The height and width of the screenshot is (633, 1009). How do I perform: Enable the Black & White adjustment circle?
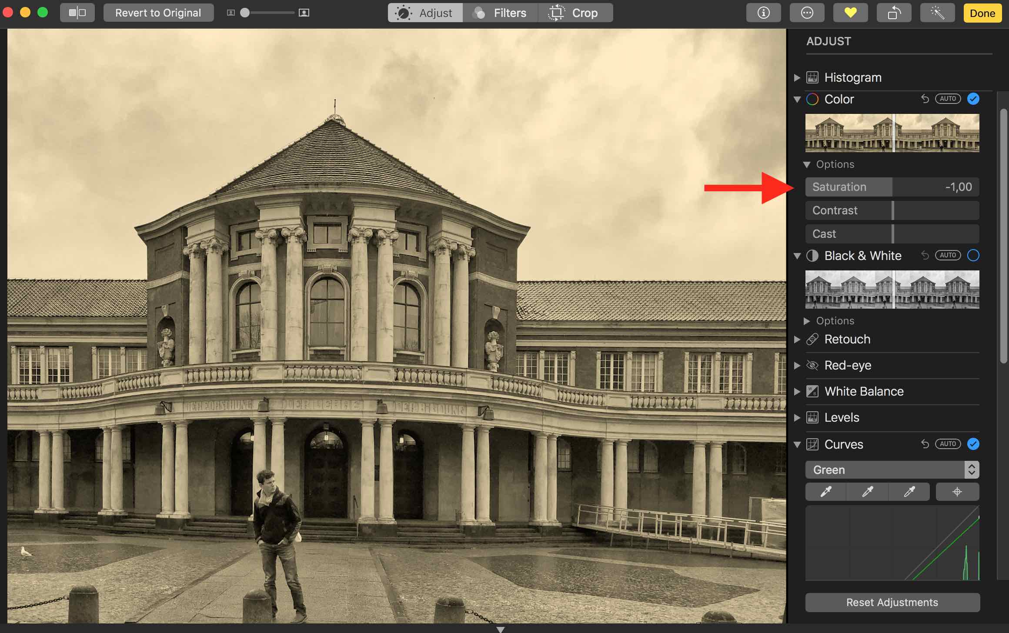pyautogui.click(x=973, y=256)
